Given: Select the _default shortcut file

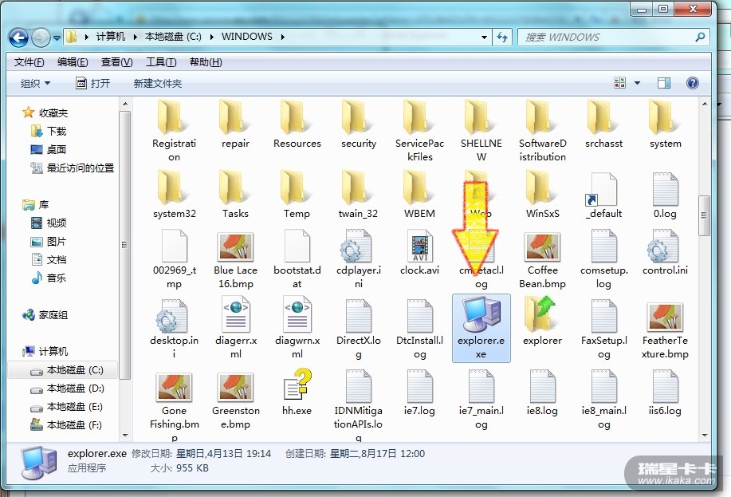Looking at the screenshot, I should 603,195.
